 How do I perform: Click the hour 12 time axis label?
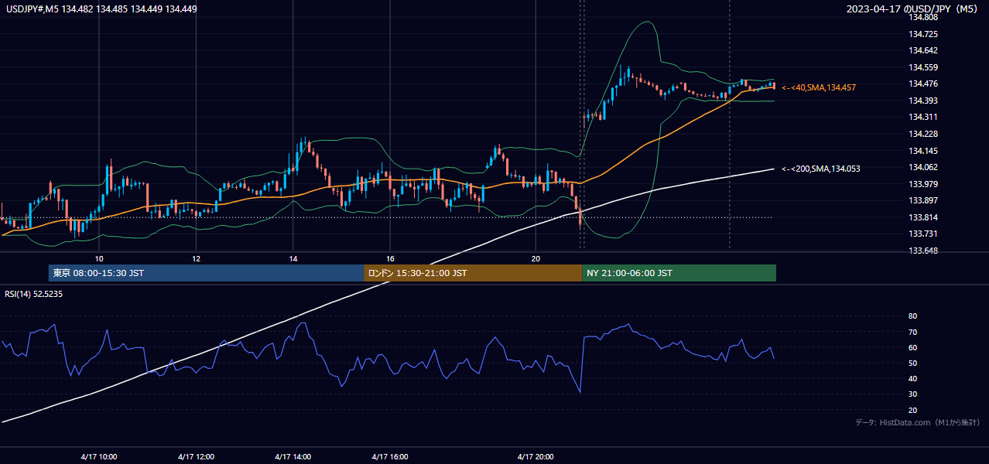coord(196,258)
